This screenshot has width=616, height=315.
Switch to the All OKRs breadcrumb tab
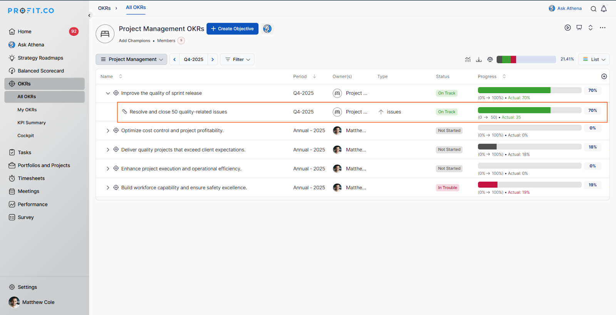pos(136,8)
